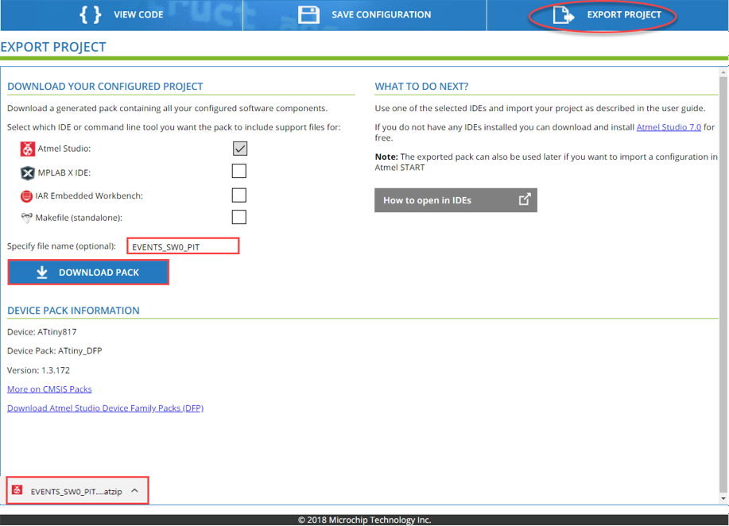Open the VIEW CODE tab
Image resolution: width=729 pixels, height=526 pixels.
pyautogui.click(x=122, y=15)
